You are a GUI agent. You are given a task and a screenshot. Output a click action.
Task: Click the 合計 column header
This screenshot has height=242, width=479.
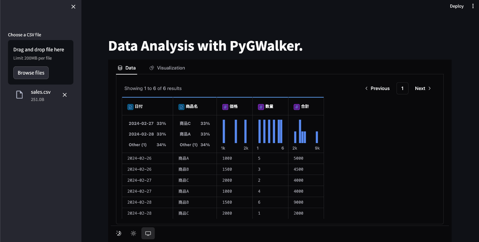(x=306, y=106)
